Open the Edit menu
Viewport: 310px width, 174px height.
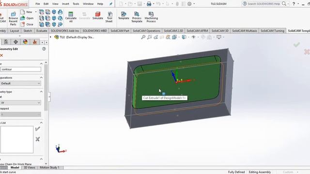46,4
